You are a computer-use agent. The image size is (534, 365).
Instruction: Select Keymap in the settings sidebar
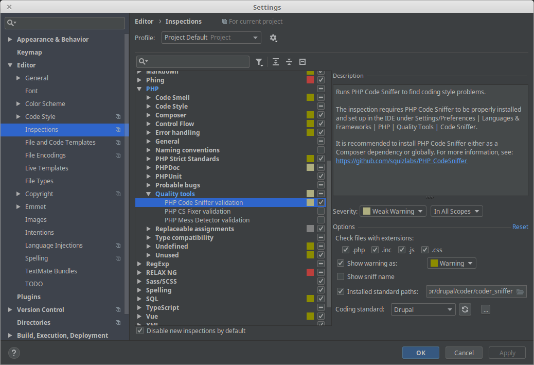(29, 52)
